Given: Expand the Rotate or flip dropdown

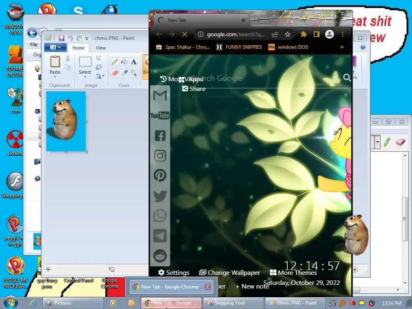Looking at the screenshot, I should (x=100, y=76).
